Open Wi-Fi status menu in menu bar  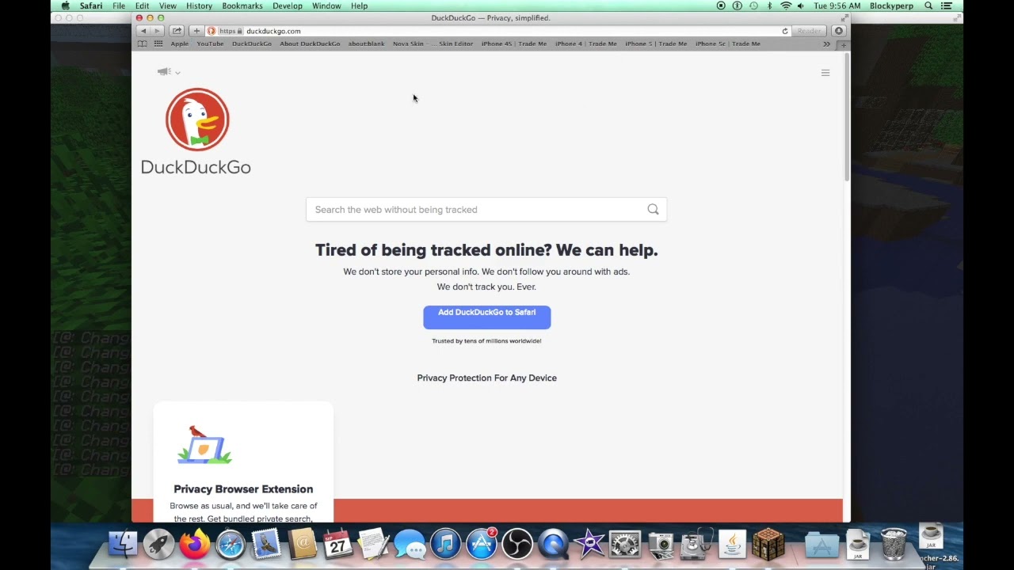coord(786,6)
